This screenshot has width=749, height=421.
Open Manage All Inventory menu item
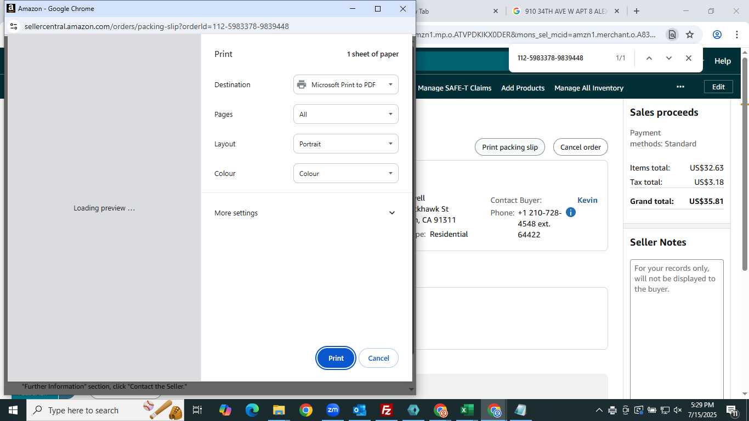(x=589, y=88)
